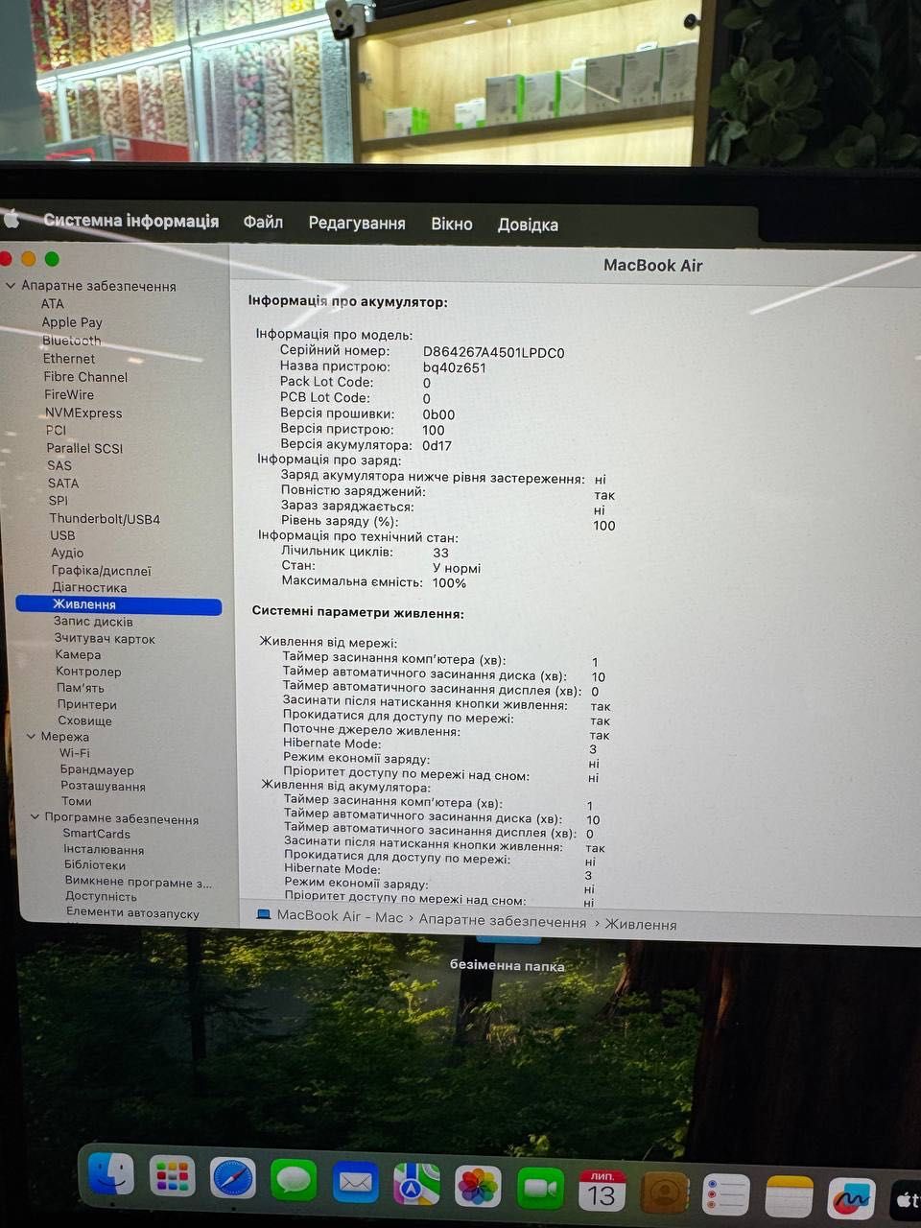Open Finder from the Dock
This screenshot has width=921, height=1228.
click(111, 1174)
